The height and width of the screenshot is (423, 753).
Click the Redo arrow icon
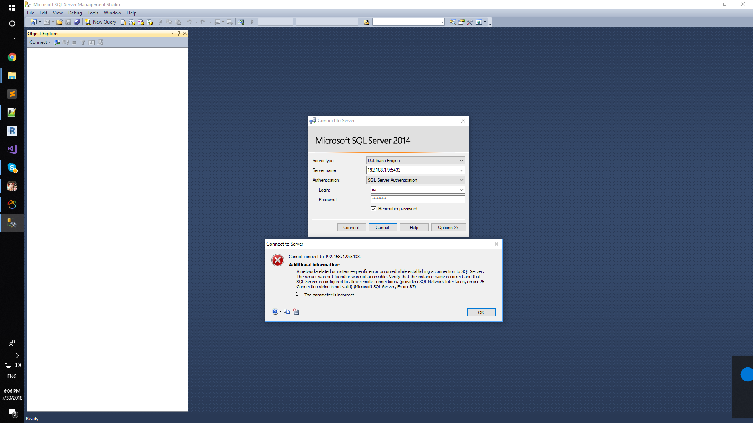click(203, 22)
